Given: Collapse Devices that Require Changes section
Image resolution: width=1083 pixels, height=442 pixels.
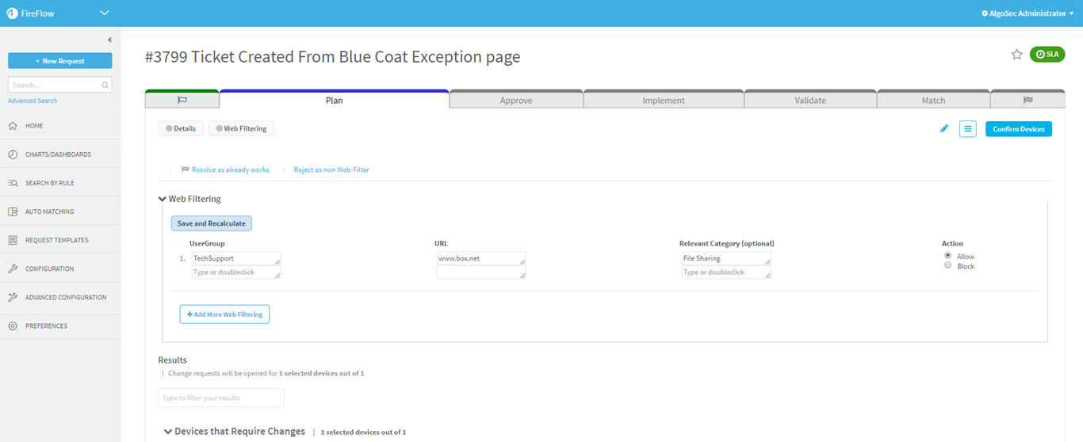Looking at the screenshot, I should tap(168, 432).
